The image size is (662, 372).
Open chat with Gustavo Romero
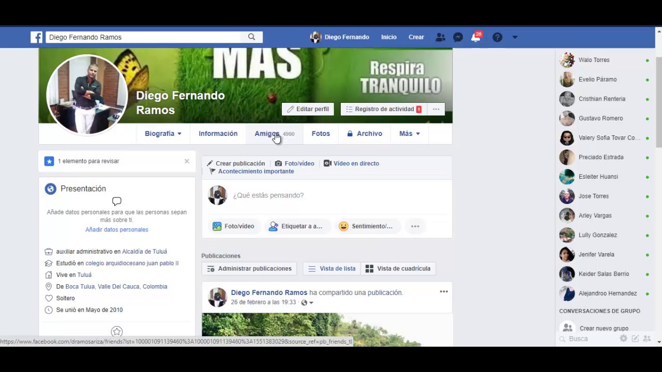point(604,118)
